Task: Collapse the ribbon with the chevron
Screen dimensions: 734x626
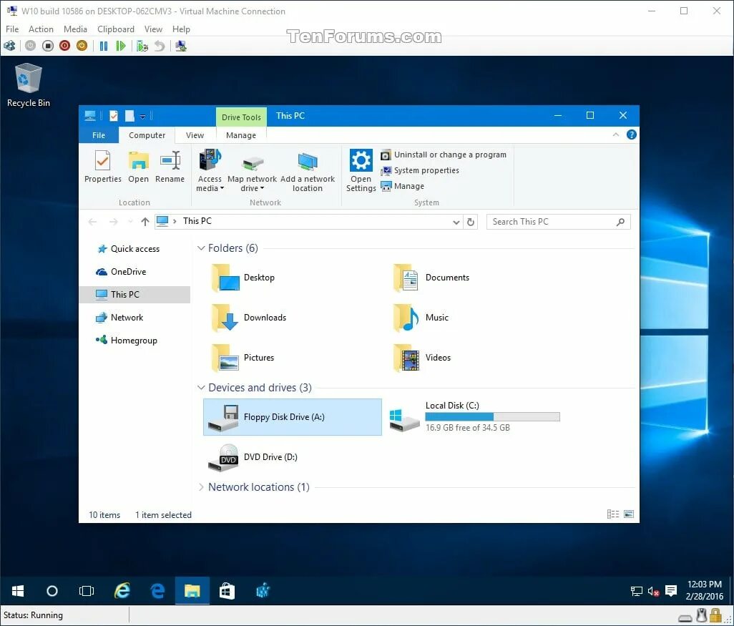Action: point(616,135)
